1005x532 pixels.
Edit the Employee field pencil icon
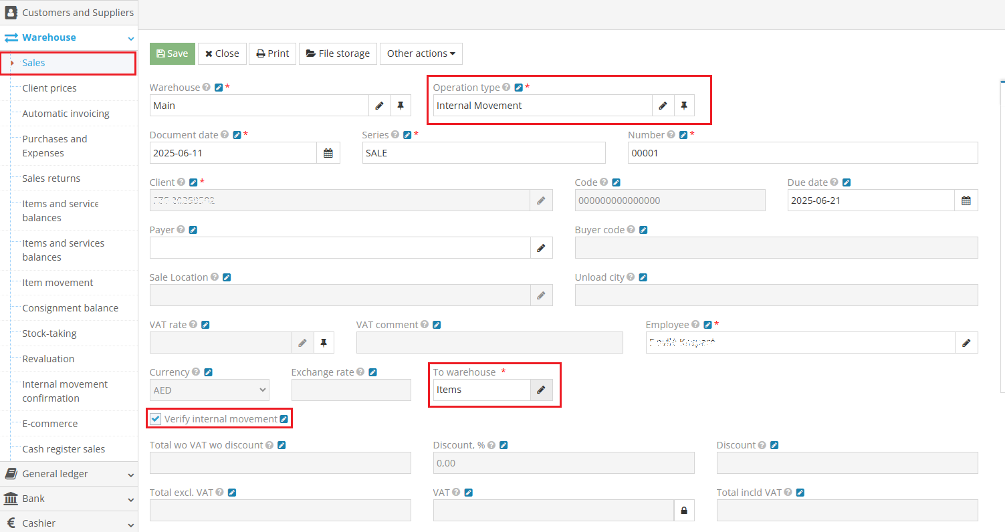coord(966,342)
